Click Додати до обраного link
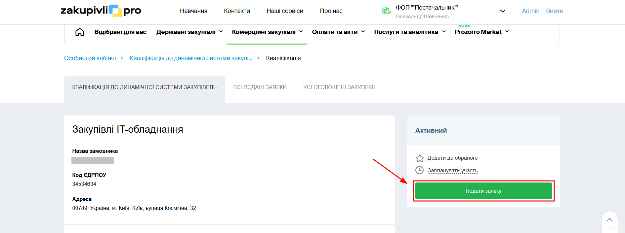This screenshot has height=233, width=625. (x=452, y=158)
